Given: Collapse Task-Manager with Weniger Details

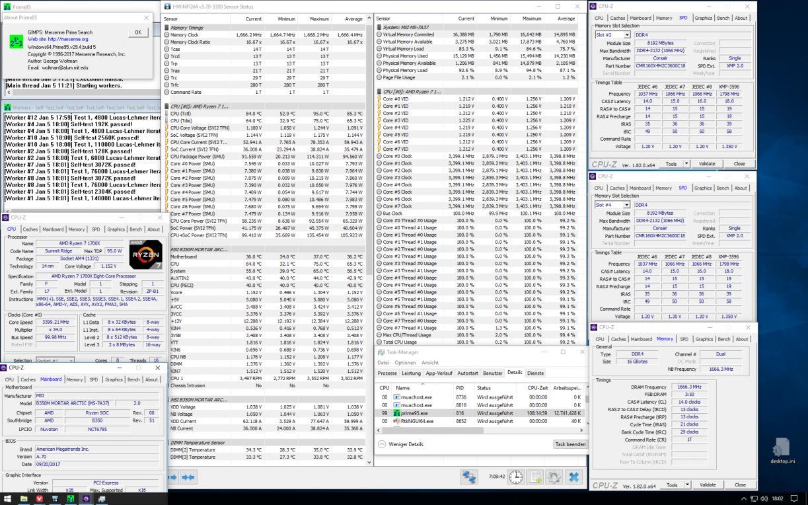Looking at the screenshot, I should coord(402,444).
